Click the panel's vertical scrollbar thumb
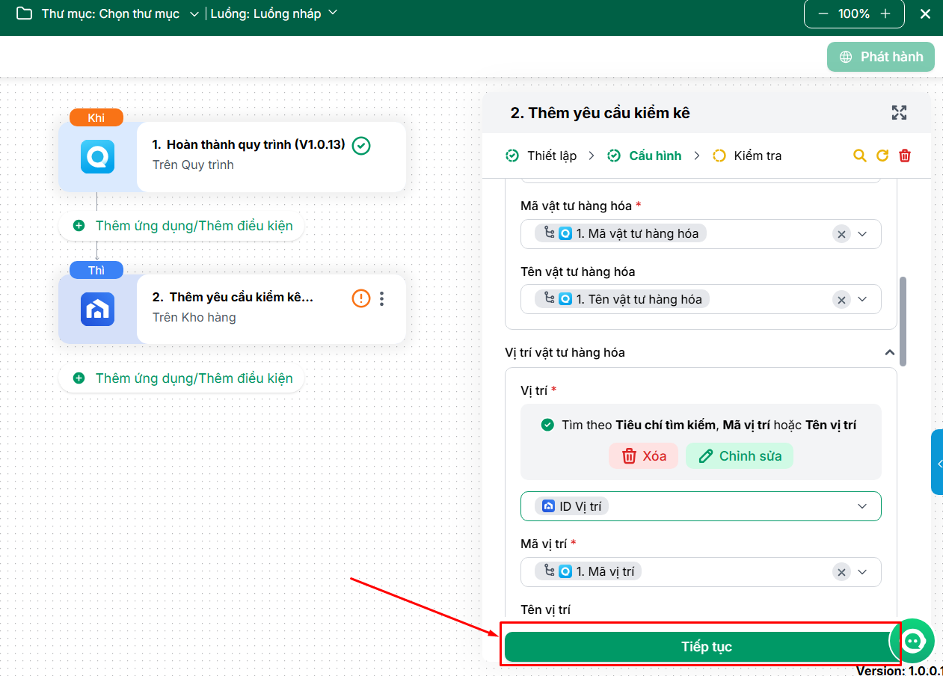This screenshot has height=676, width=943. click(x=903, y=322)
